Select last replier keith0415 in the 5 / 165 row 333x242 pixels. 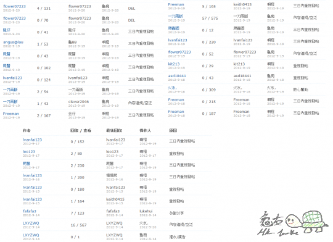click(x=242, y=4)
